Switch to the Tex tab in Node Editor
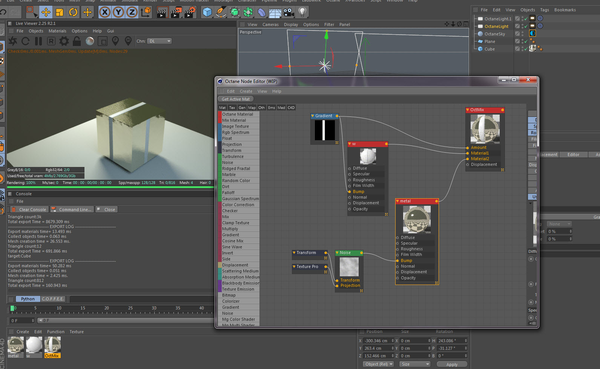600x369 pixels. click(x=232, y=107)
